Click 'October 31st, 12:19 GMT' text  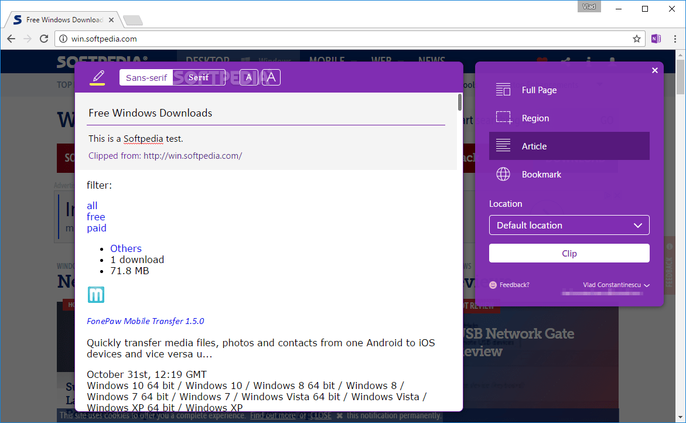pyautogui.click(x=146, y=374)
